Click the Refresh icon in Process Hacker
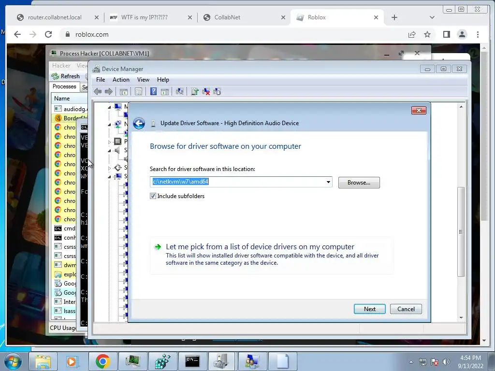This screenshot has height=371, width=495. point(55,76)
